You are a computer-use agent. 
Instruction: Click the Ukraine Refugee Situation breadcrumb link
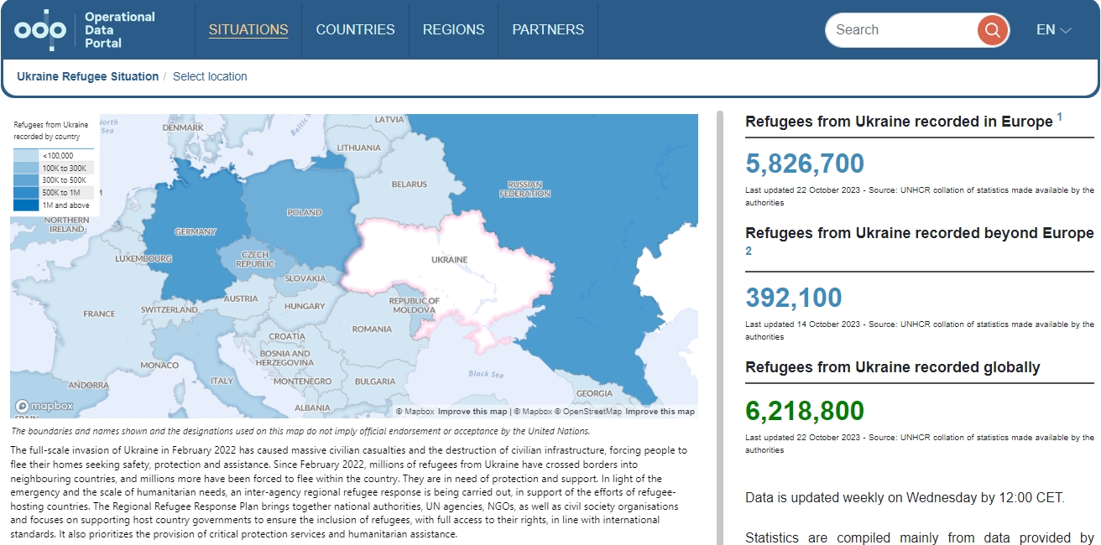(87, 76)
